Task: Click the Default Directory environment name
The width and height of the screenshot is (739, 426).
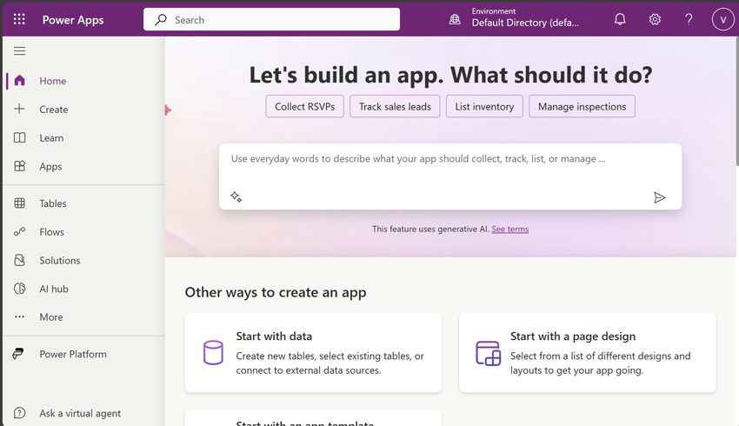Action: click(x=525, y=23)
